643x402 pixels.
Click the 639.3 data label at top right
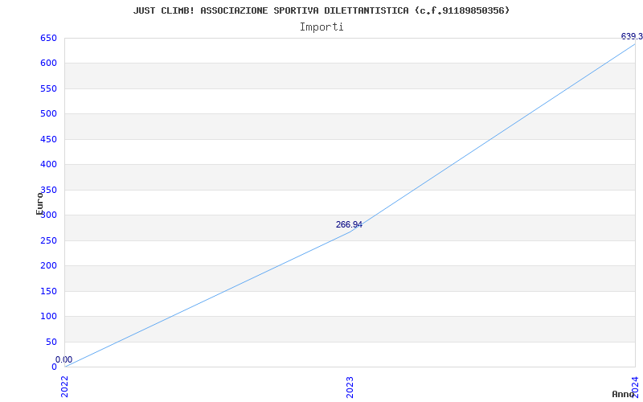coord(632,36)
